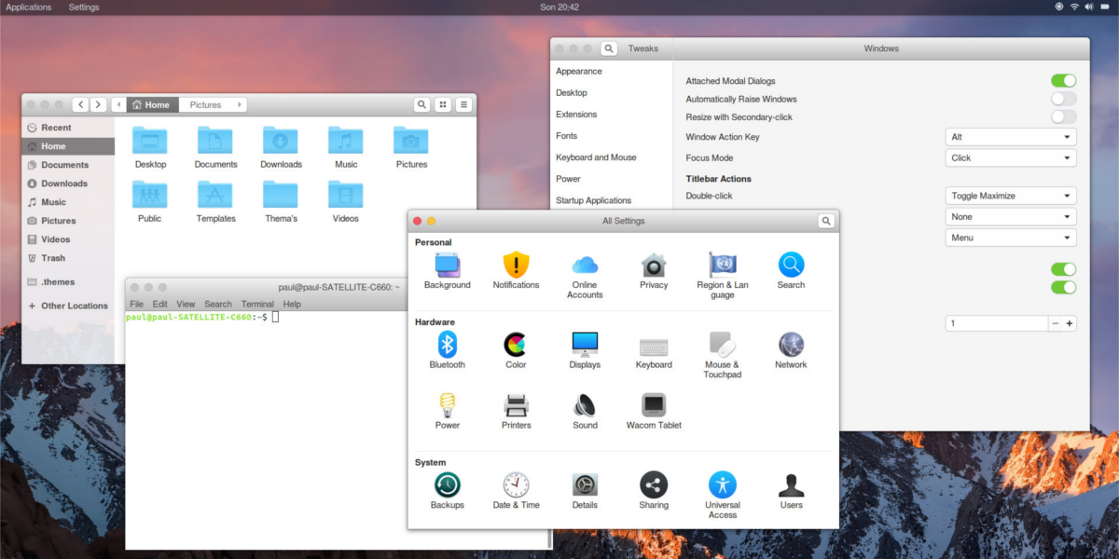Click Home path button in Files
1119x559 pixels.
tap(150, 105)
